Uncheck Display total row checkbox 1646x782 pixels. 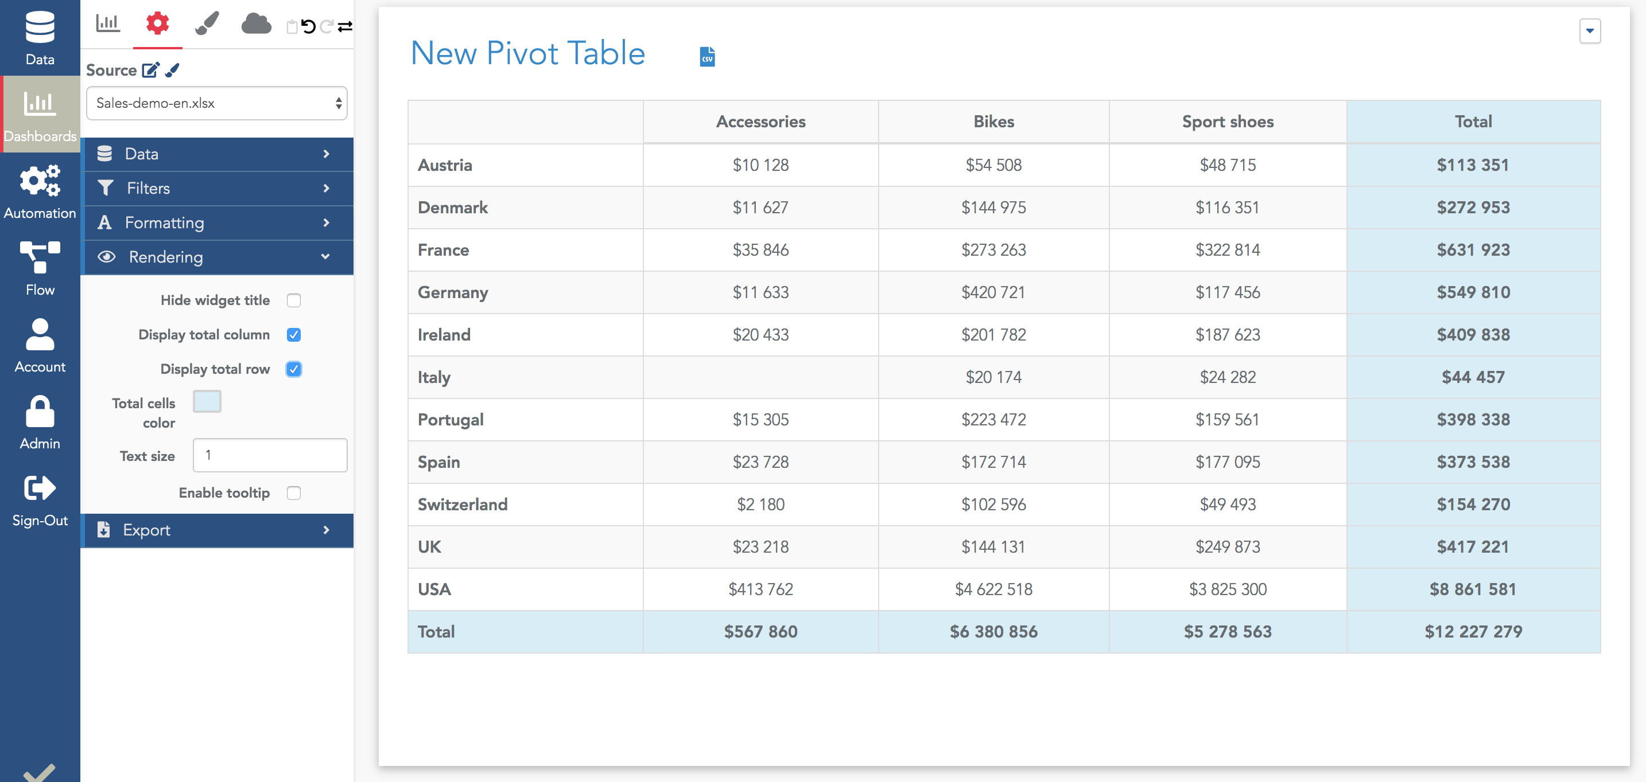click(294, 369)
